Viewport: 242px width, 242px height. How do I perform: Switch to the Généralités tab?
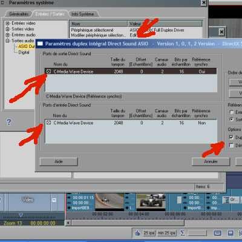[x=19, y=14]
